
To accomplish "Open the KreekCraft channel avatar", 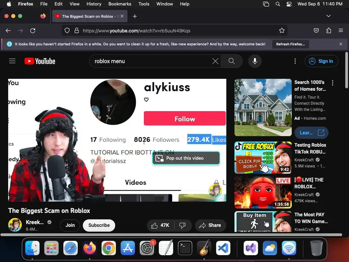I will [x=15, y=225].
